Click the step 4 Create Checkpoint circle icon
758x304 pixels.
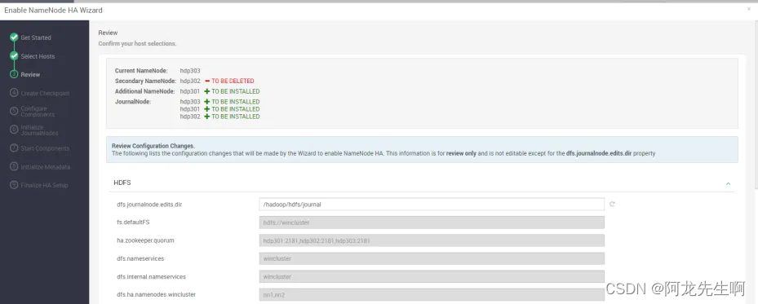(x=14, y=93)
